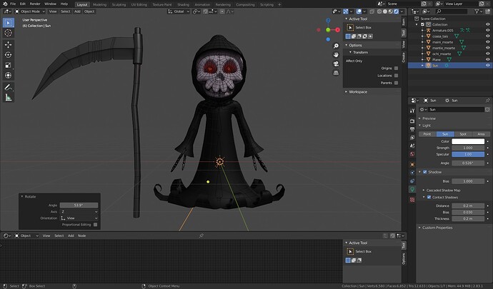Select the Rotate tool
Viewport: 493px width, 289px height.
(x=9, y=55)
